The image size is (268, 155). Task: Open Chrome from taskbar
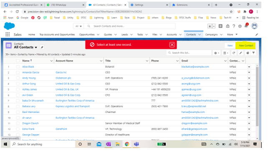[x=127, y=144]
